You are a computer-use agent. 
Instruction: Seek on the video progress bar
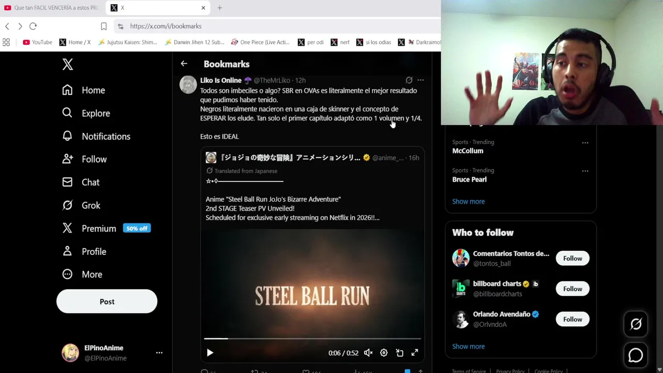click(312, 338)
